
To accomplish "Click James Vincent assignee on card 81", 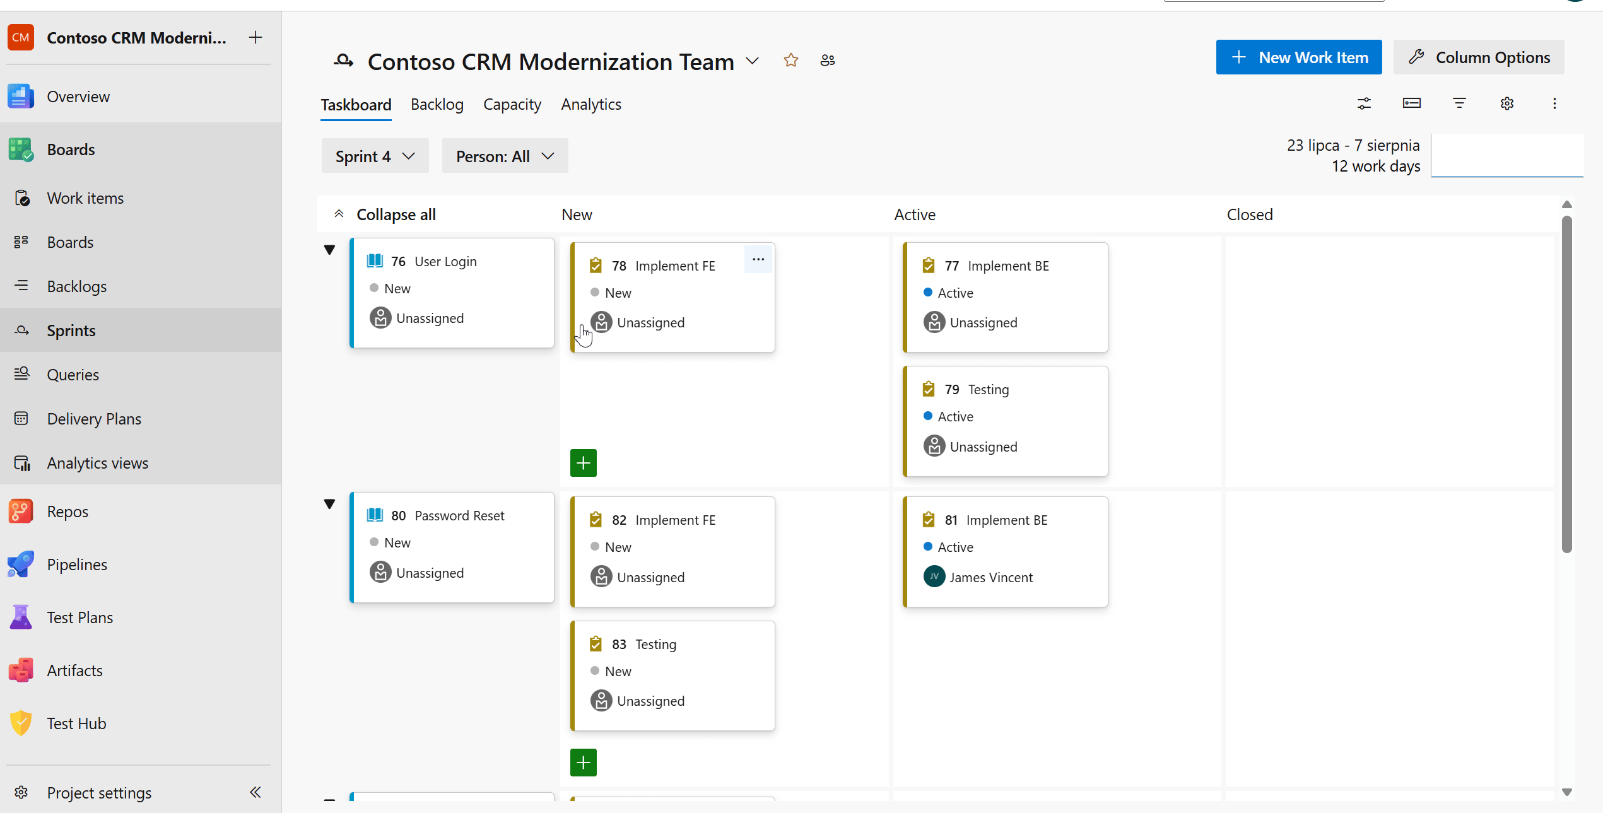I will tap(978, 576).
